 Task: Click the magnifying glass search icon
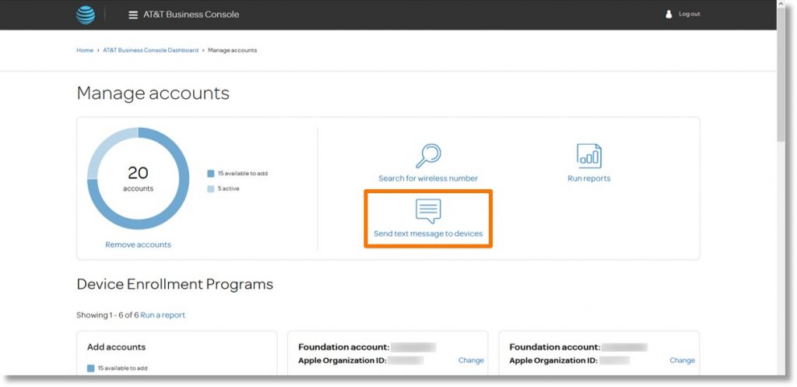[429, 156]
